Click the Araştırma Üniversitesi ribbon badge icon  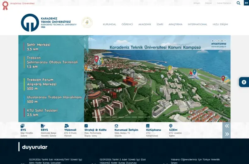tap(5, 5)
